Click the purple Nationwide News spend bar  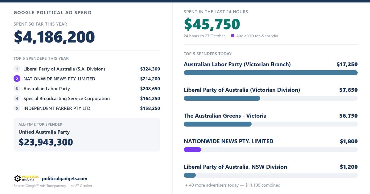[x=192, y=149]
